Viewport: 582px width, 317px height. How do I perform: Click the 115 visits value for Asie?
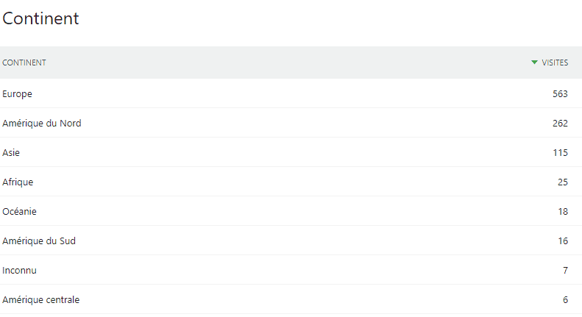561,152
